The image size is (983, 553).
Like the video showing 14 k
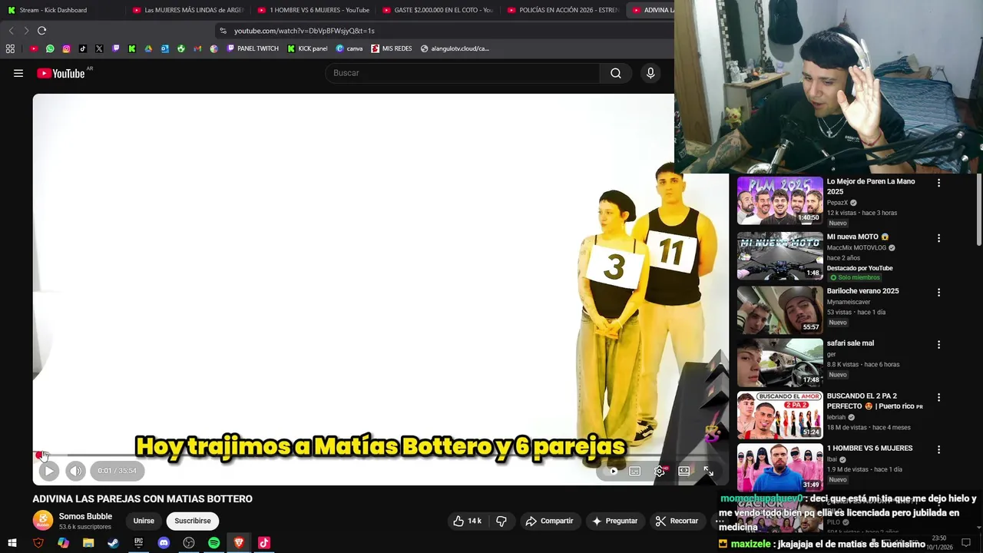(x=467, y=521)
